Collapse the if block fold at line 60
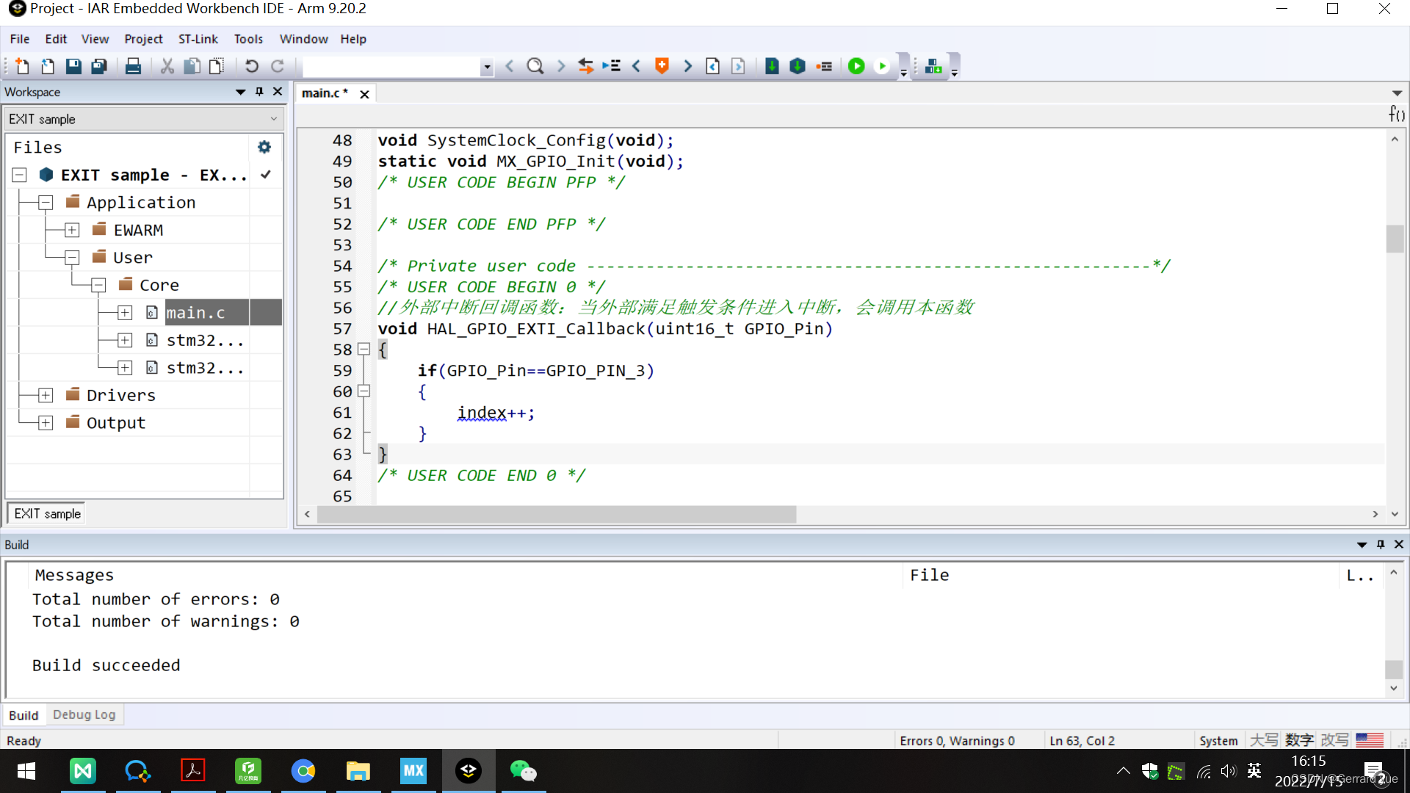Screen dimensions: 1410x793 click(364, 391)
